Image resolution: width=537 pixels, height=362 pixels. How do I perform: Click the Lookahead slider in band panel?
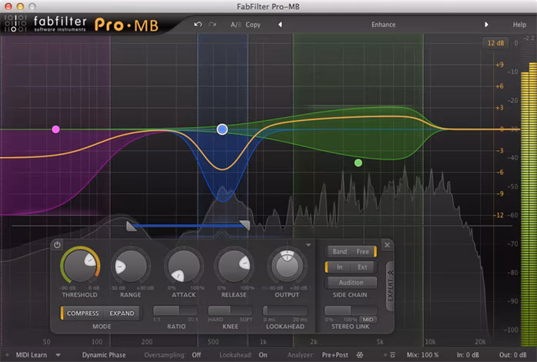285,310
